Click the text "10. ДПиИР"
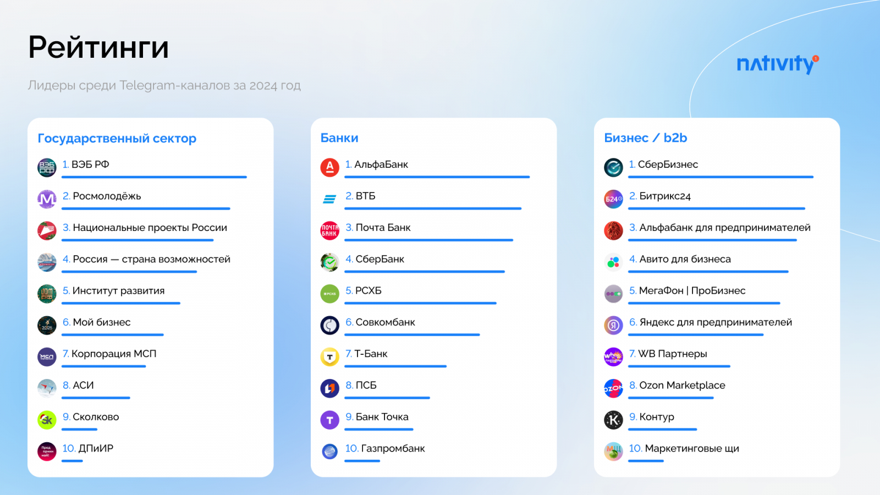This screenshot has width=880, height=495. click(88, 448)
